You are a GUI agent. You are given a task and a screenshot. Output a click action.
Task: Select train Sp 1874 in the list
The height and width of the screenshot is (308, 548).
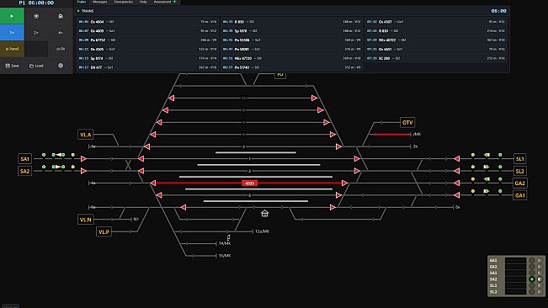click(147, 58)
